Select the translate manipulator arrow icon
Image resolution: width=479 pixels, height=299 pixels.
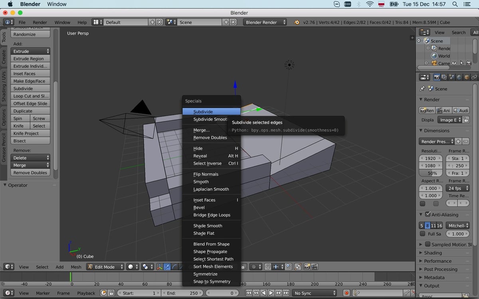click(x=168, y=267)
